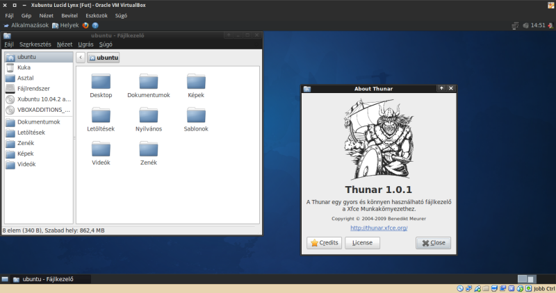This screenshot has height=293, width=556.
Task: Click Close button in About Thunar
Action: tap(433, 243)
